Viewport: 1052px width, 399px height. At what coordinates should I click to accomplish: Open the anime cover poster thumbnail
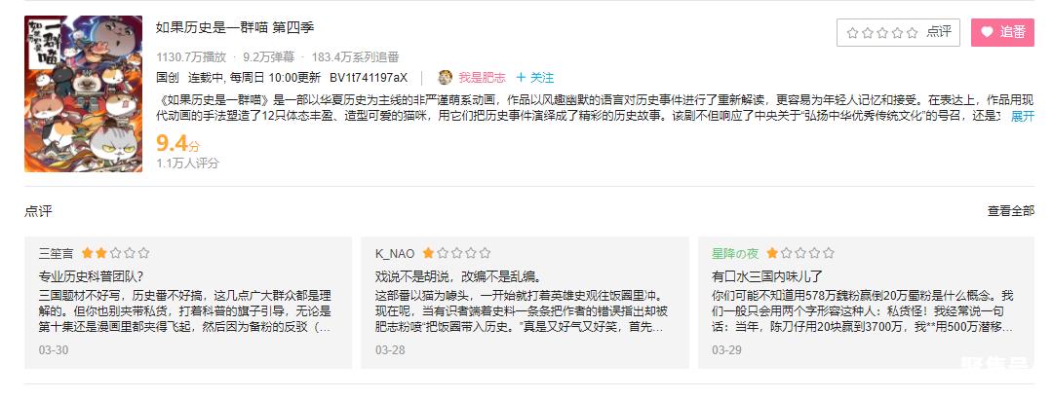(83, 93)
